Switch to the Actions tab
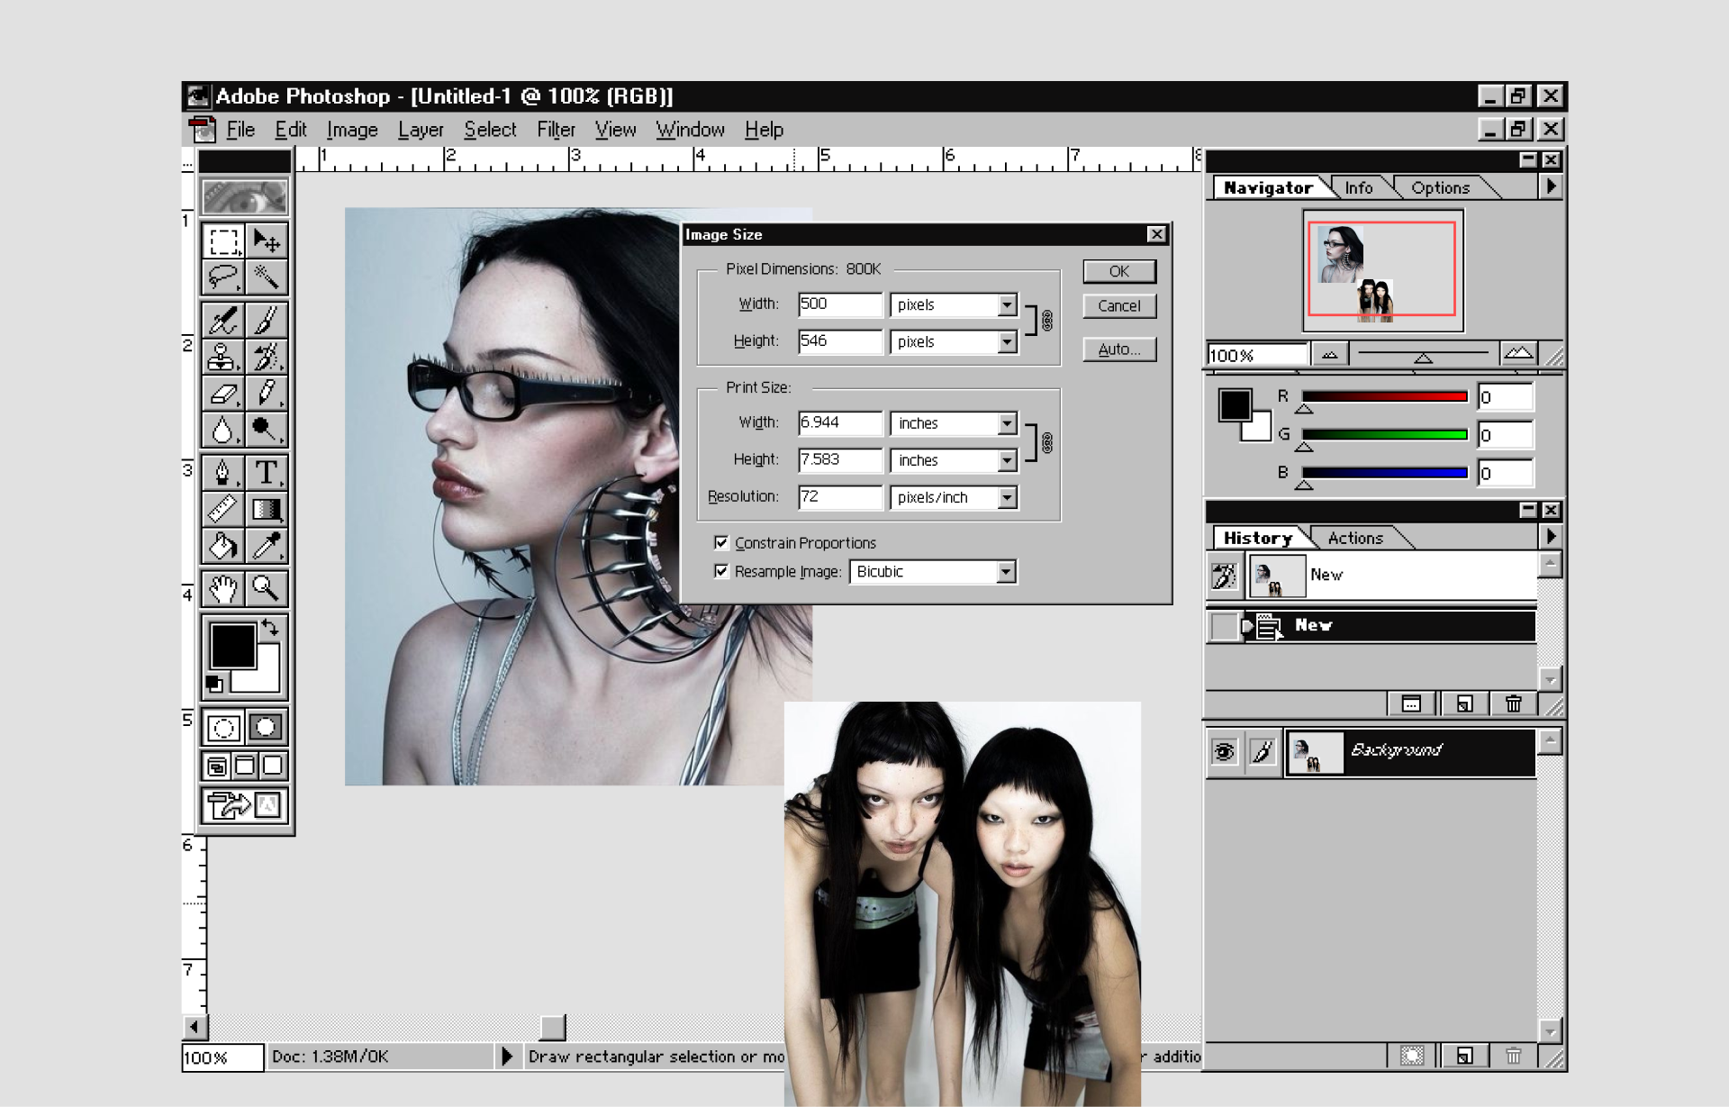This screenshot has width=1729, height=1107. [1354, 538]
